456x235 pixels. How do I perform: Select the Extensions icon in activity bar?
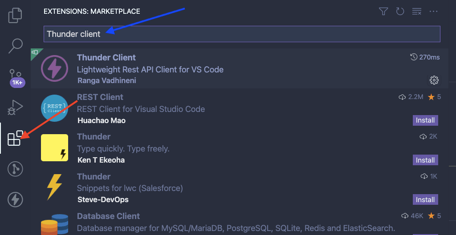[15, 138]
